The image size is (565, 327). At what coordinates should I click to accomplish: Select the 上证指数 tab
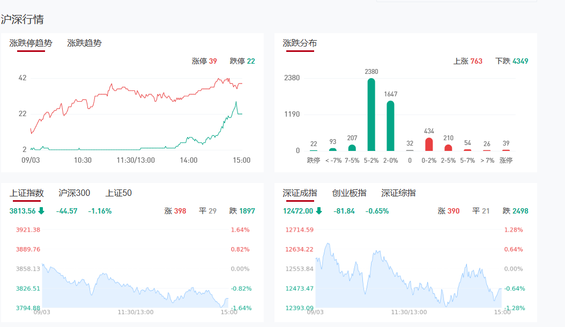(26, 193)
